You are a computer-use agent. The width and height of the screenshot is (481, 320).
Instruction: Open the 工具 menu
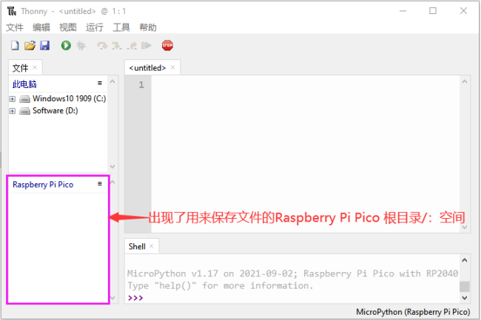(121, 27)
